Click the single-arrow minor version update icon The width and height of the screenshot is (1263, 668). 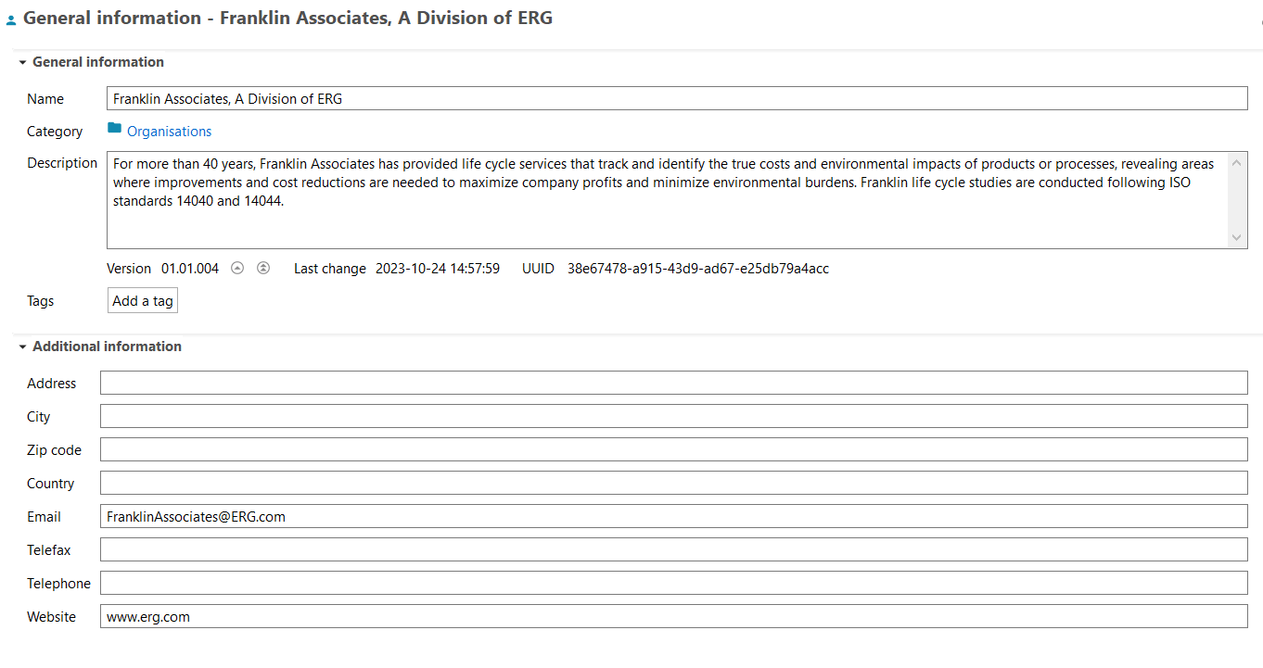tap(237, 269)
